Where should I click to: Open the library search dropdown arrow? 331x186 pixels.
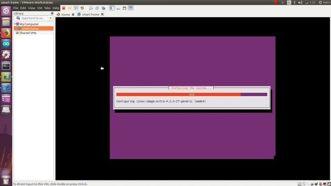[x=51, y=18]
